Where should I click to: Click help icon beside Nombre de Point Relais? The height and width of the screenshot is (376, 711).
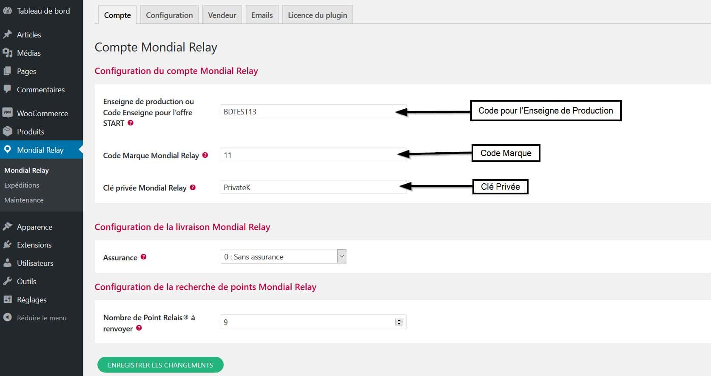point(139,328)
